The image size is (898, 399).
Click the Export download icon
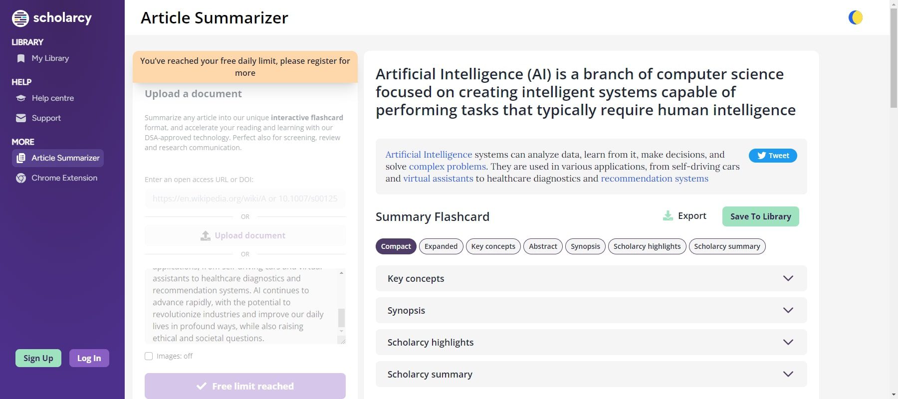point(668,215)
